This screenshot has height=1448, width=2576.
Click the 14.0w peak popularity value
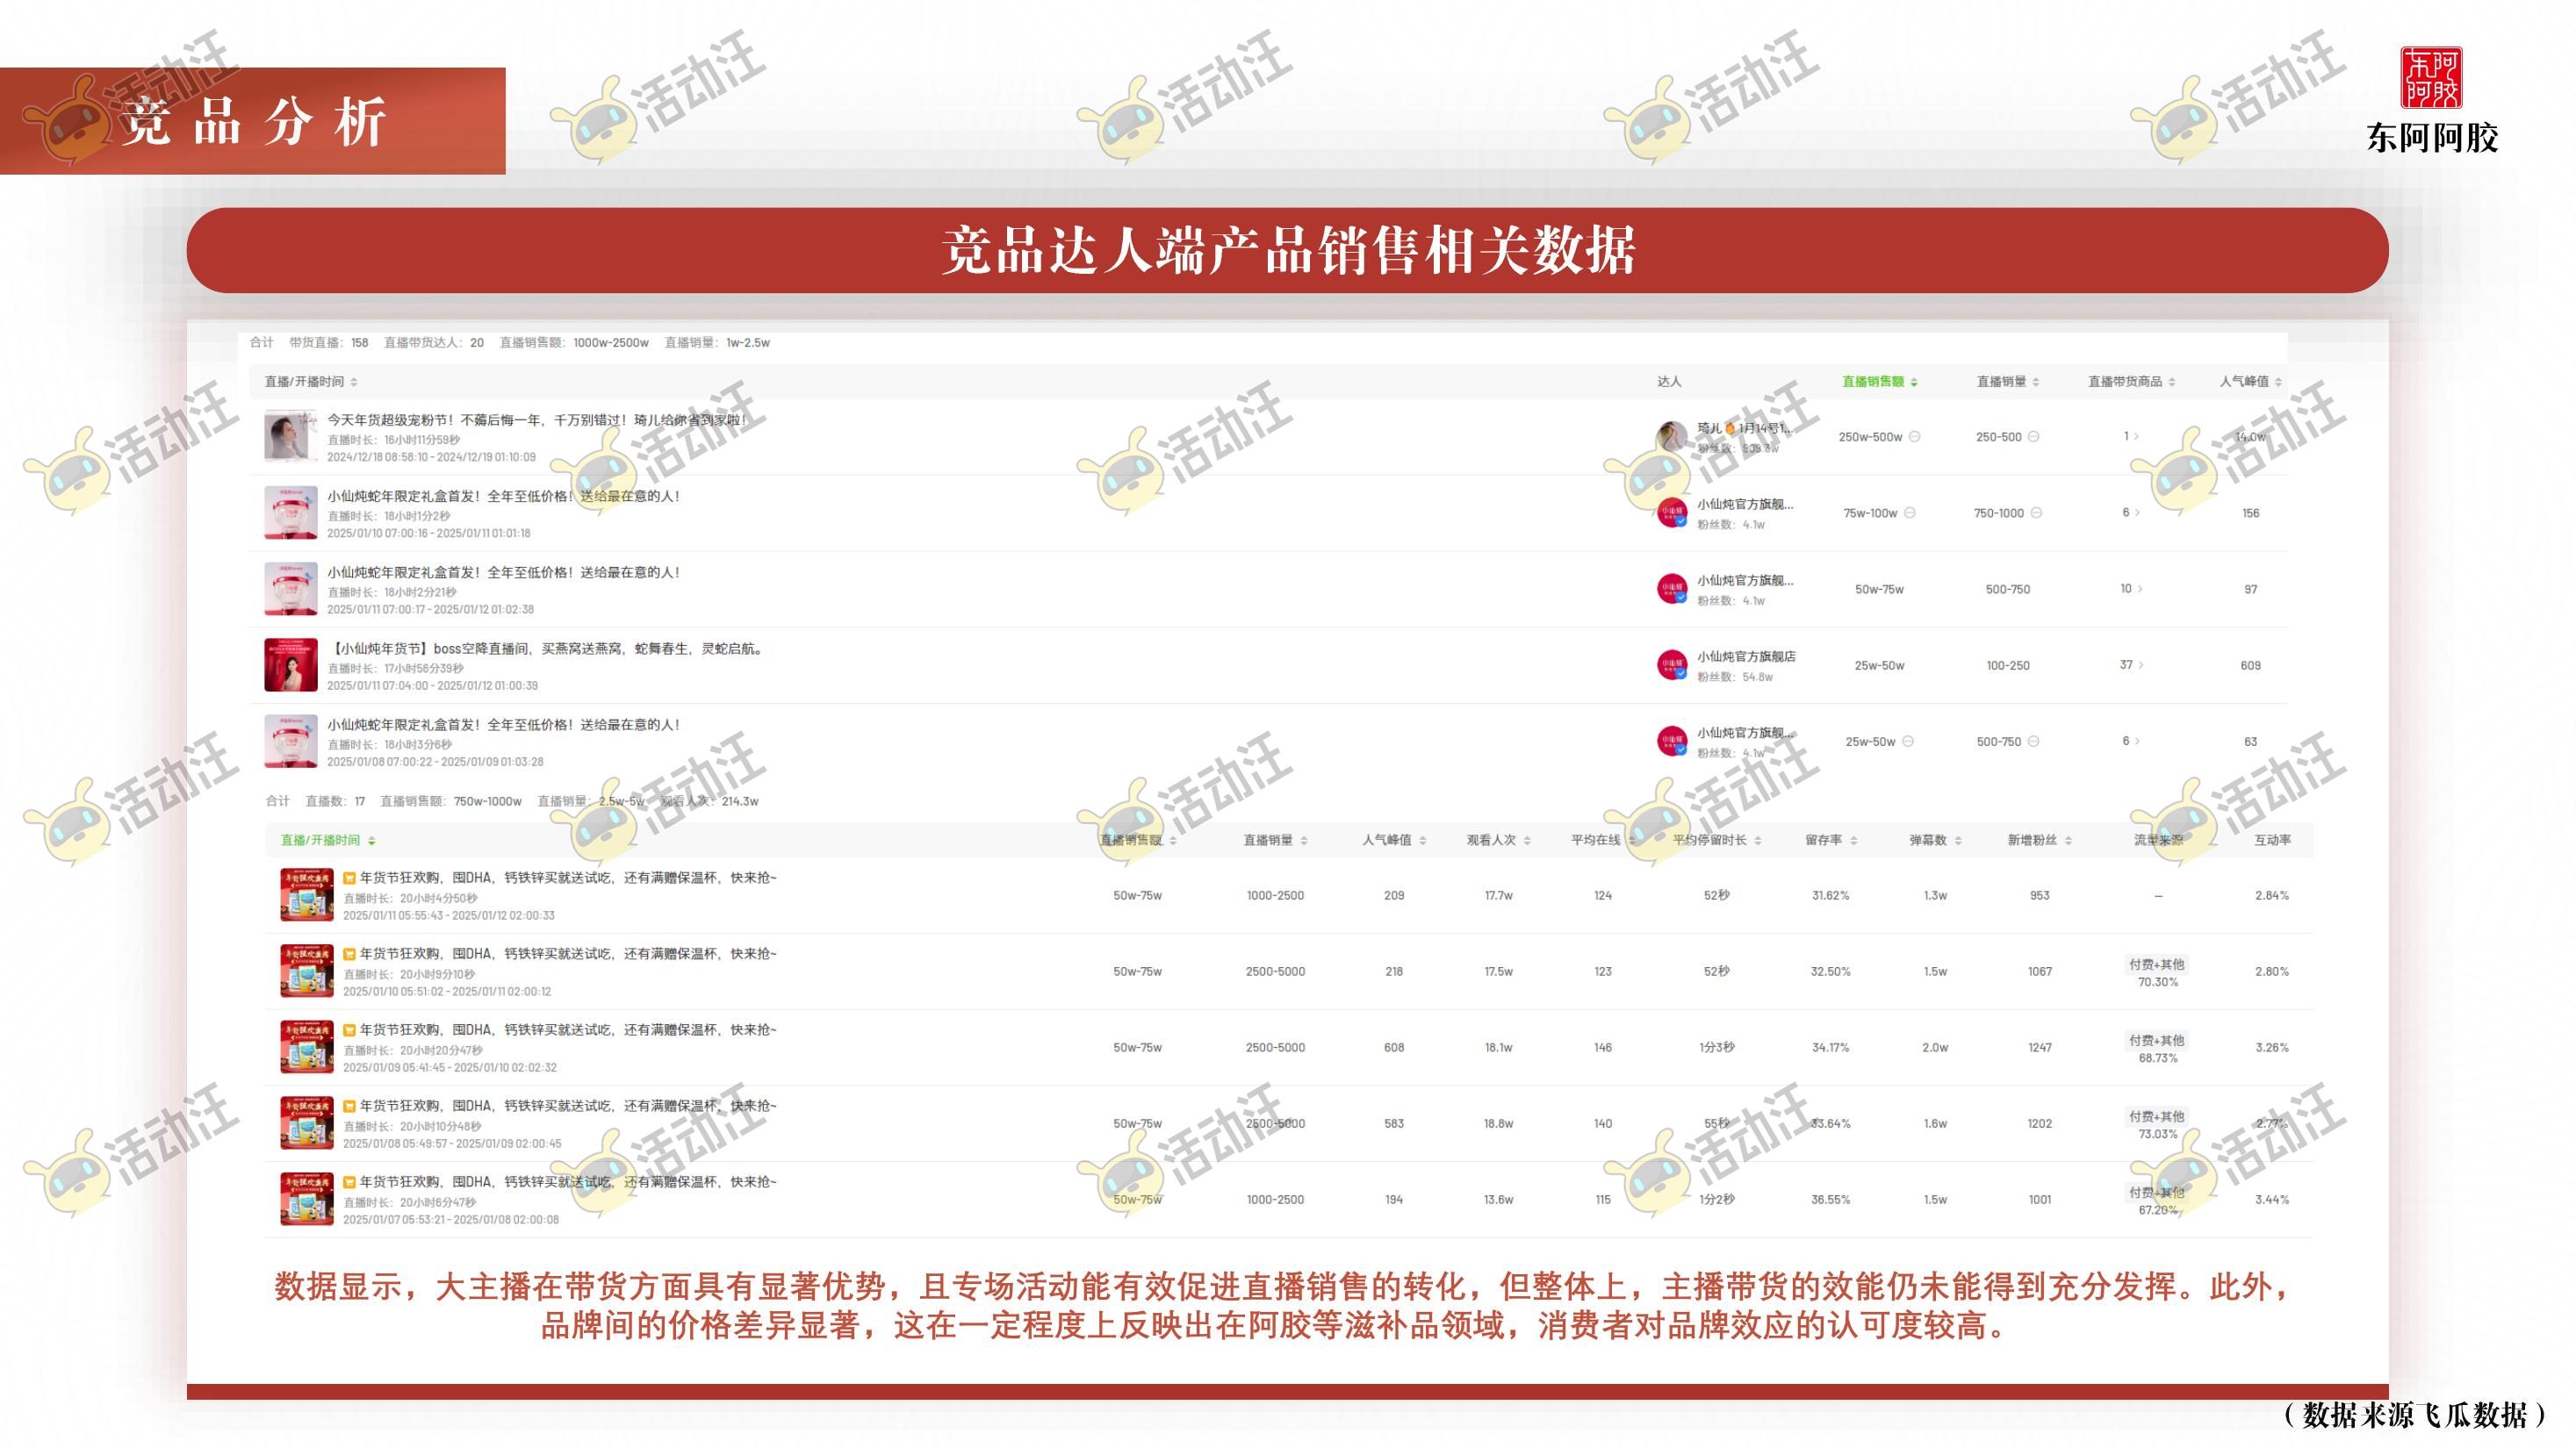2250,437
